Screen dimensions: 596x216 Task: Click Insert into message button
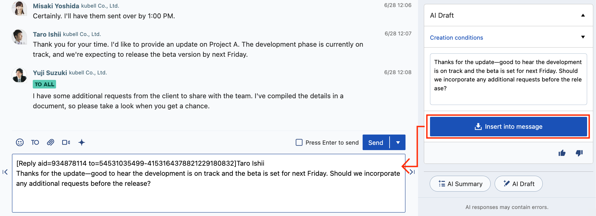coord(508,127)
